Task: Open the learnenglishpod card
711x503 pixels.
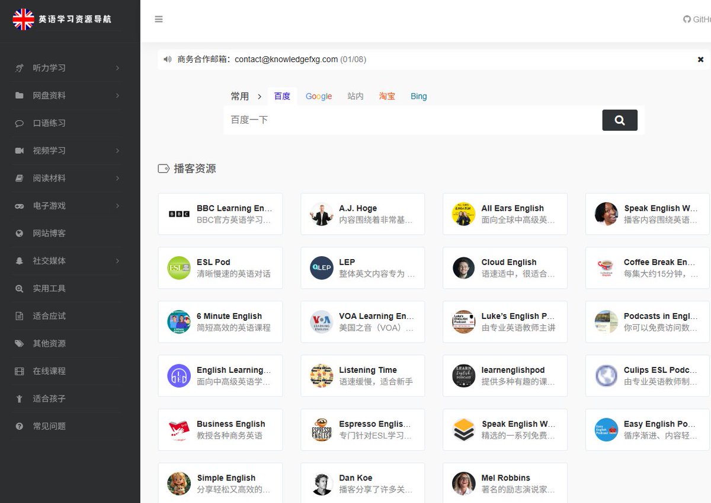Action: click(505, 376)
